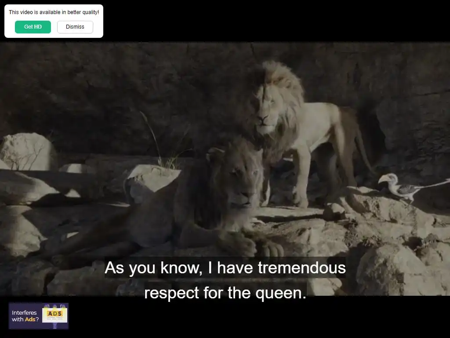Click the subtitle line 'As you know, I have tremendous'
Image resolution: width=450 pixels, height=338 pixels.
(x=225, y=268)
